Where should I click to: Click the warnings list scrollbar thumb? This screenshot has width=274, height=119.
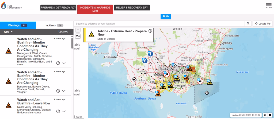[x=72, y=43]
